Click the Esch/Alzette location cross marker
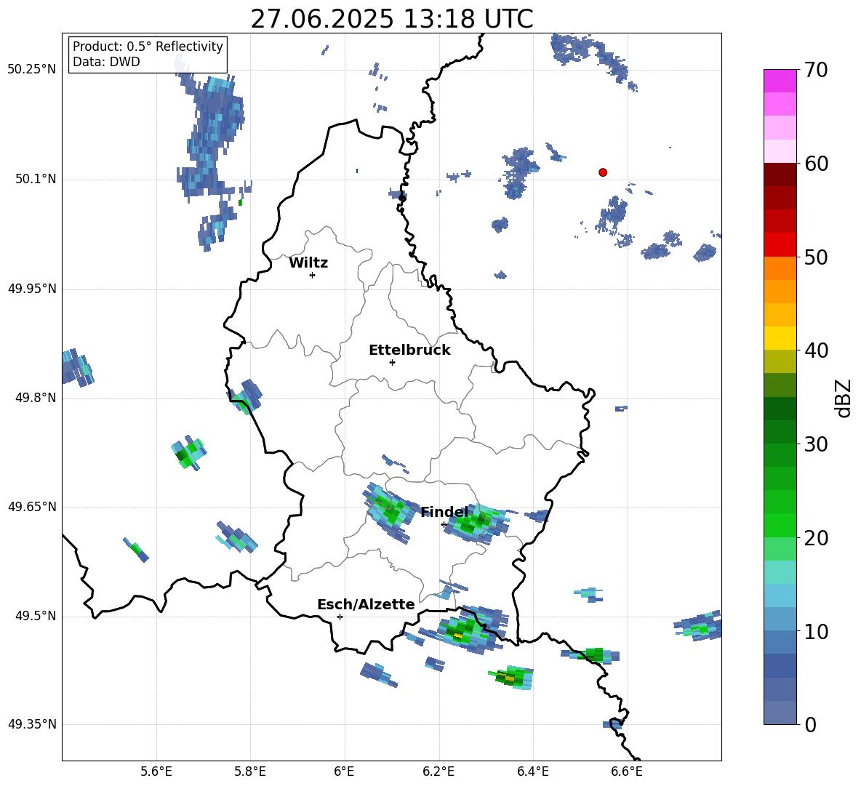This screenshot has height=786, width=861. (340, 617)
